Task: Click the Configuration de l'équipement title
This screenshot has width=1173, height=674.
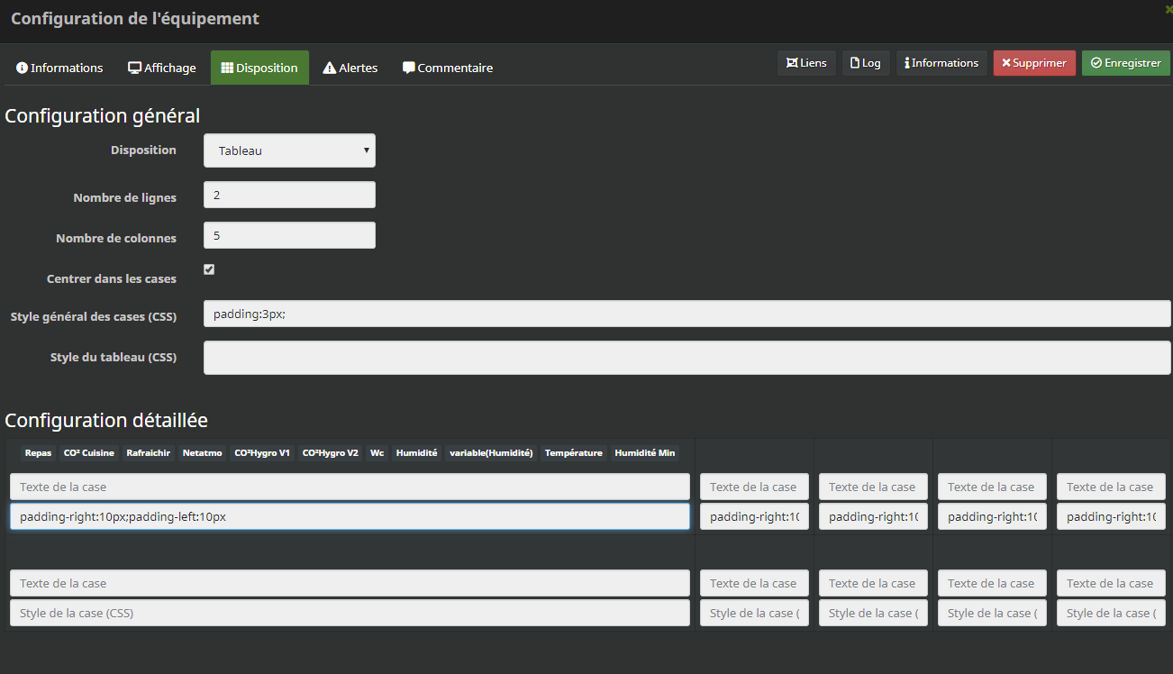Action: tap(135, 18)
